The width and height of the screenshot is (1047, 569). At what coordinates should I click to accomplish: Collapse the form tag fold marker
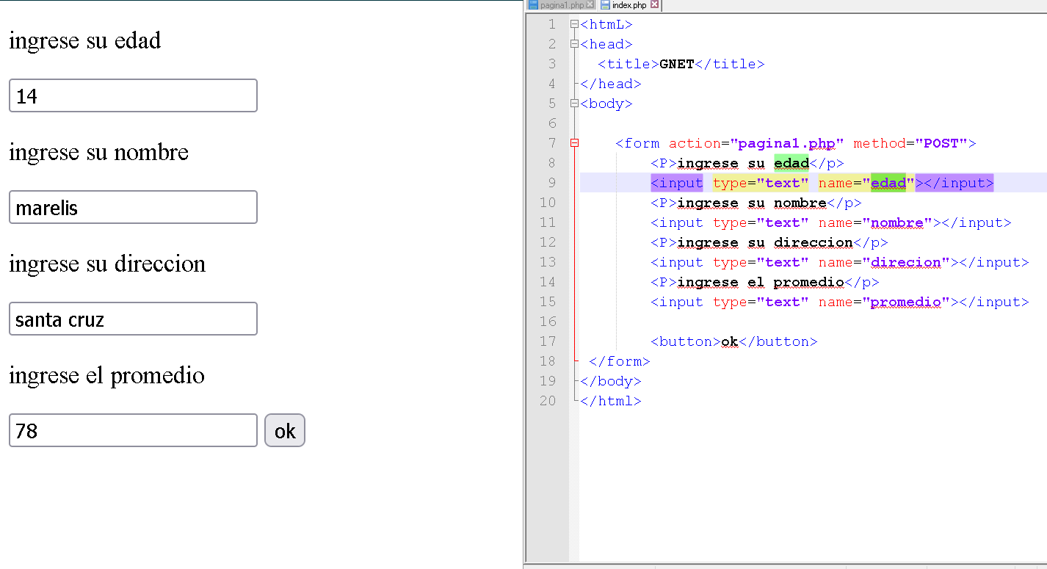(574, 143)
